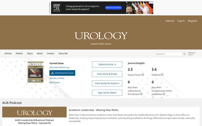Click Register link

[x=192, y=21]
